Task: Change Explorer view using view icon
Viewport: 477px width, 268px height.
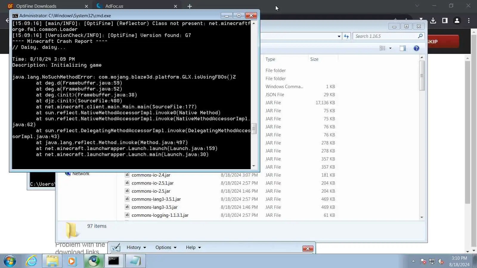Action: pyautogui.click(x=382, y=48)
